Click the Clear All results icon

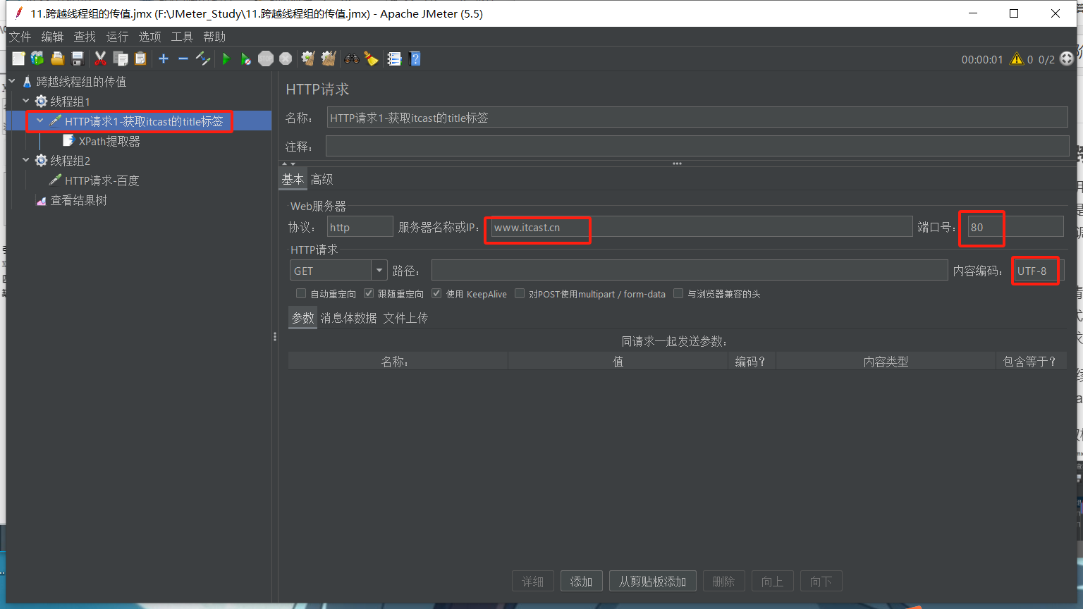pyautogui.click(x=329, y=59)
